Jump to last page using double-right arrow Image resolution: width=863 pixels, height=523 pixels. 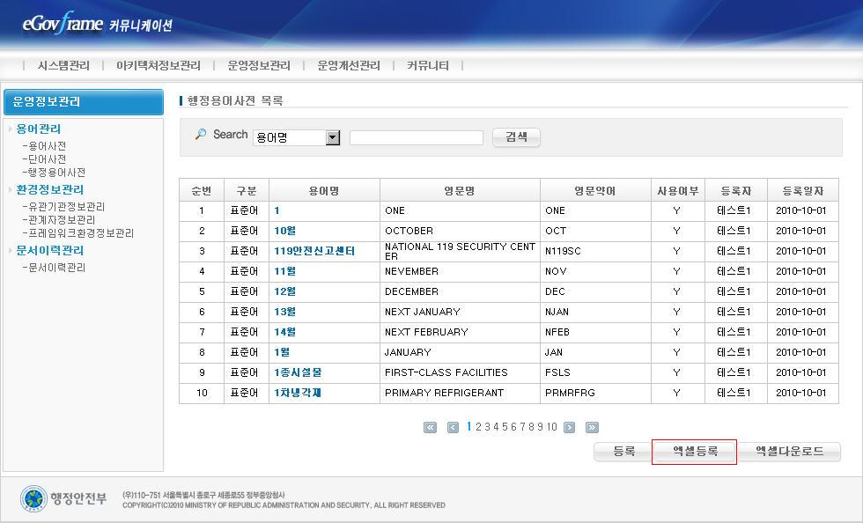592,428
